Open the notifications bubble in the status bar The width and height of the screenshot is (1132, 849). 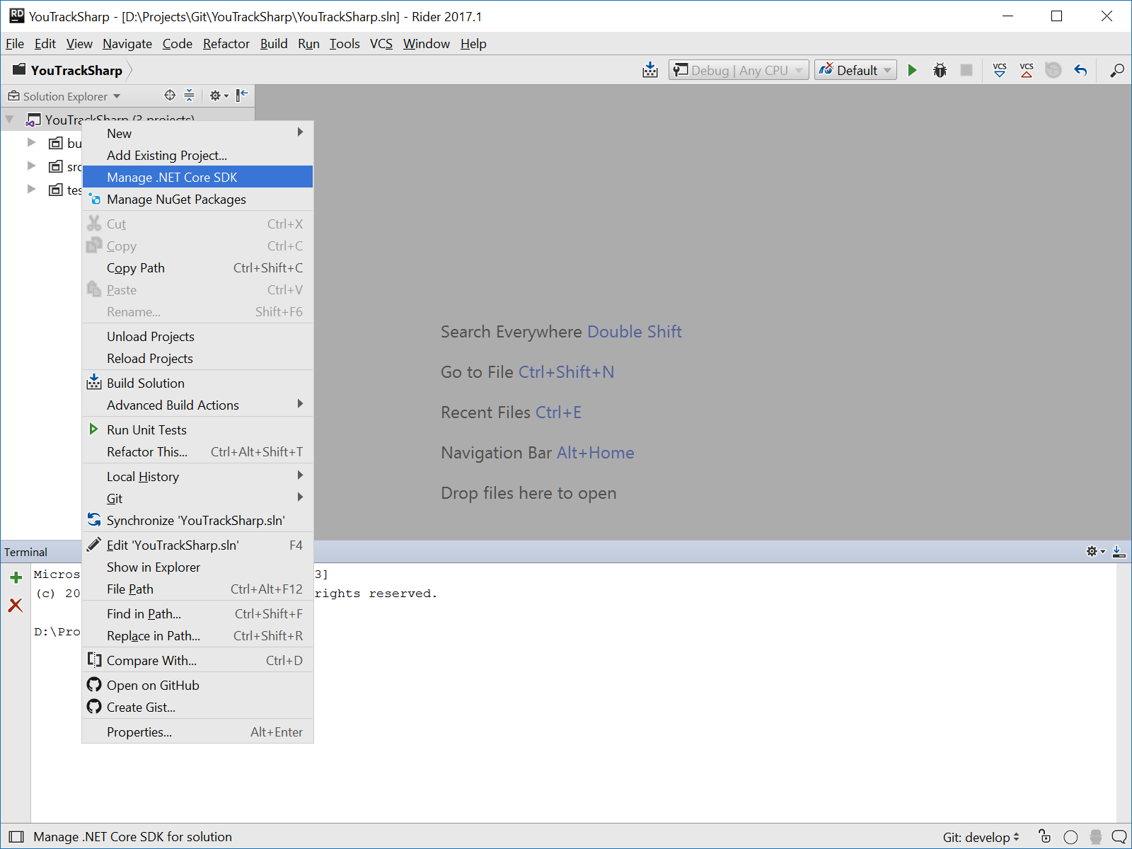[x=1119, y=837]
